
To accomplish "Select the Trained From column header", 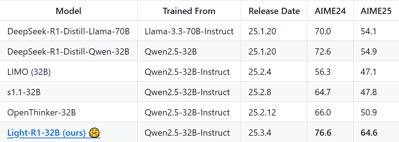I will (189, 11).
